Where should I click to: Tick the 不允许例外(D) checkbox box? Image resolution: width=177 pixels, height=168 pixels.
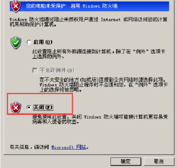pos(35,71)
